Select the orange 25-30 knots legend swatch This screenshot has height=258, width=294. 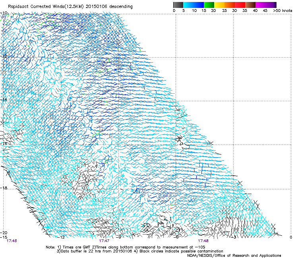(x=230, y=5)
